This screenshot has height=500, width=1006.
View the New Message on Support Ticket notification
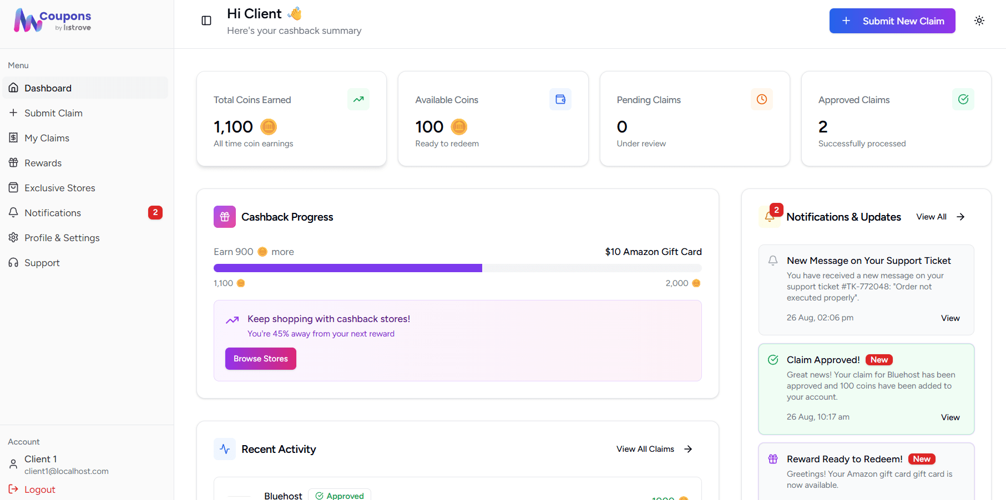click(951, 318)
